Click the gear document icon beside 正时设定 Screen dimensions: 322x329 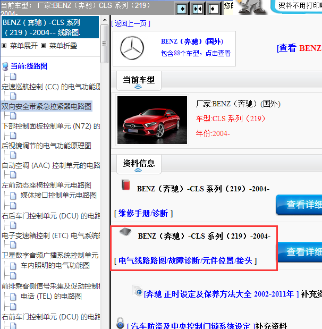tap(138, 291)
